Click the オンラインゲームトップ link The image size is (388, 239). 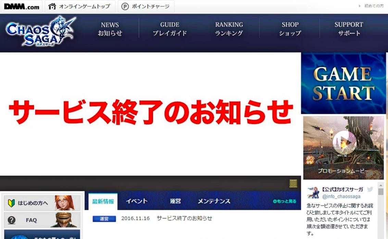click(x=84, y=6)
